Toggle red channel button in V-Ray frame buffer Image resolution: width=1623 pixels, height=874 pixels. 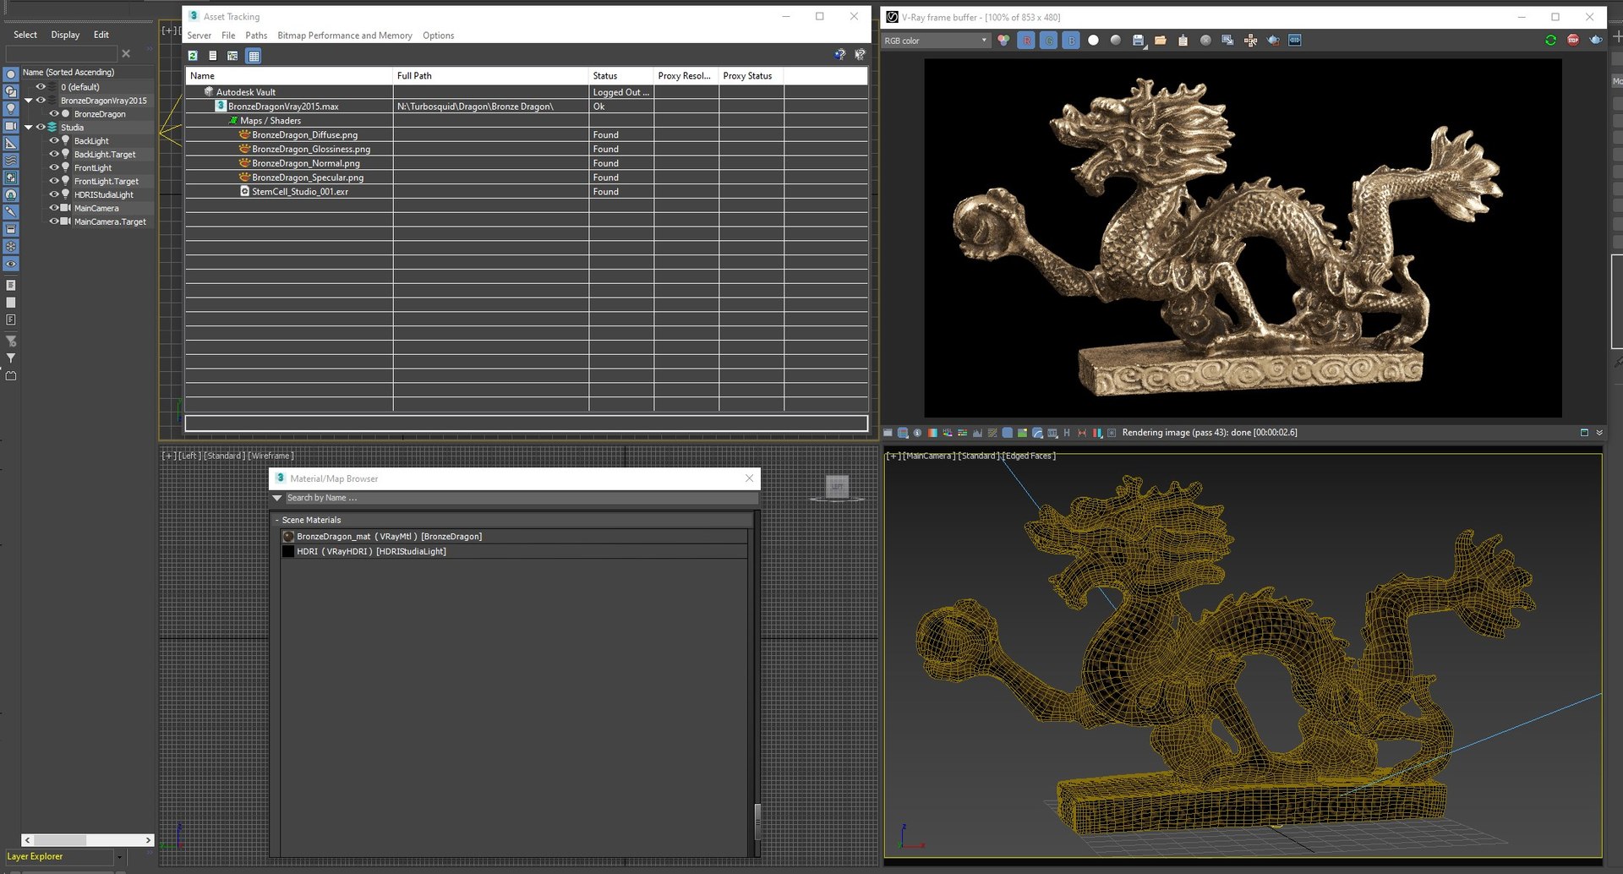coord(1026,41)
